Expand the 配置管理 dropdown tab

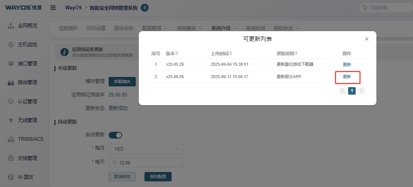155,28
